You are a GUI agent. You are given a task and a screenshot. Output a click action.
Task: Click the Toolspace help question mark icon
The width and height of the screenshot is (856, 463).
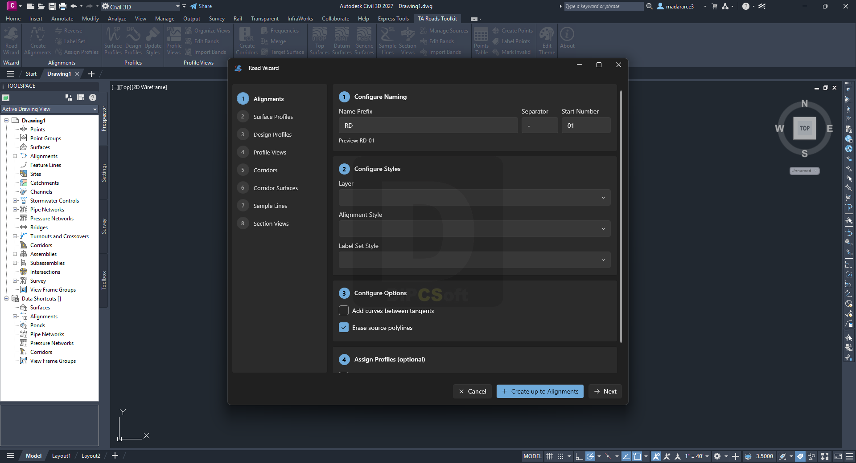click(93, 97)
